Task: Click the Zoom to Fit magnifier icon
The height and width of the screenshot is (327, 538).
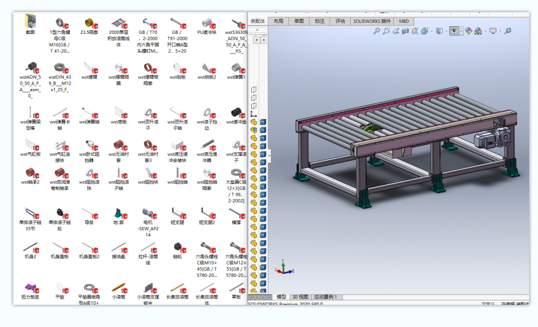Action: (x=376, y=31)
